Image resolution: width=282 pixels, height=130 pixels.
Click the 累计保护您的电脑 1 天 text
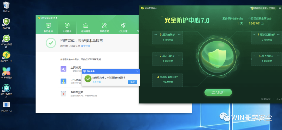pos(233,21)
